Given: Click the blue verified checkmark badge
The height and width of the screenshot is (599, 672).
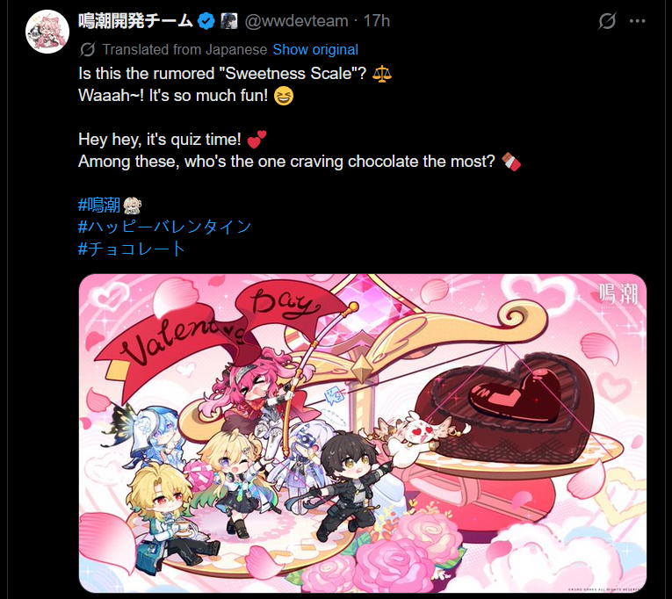Looking at the screenshot, I should pyautogui.click(x=206, y=21).
